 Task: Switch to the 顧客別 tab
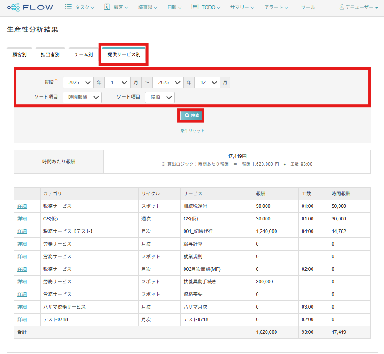point(19,54)
